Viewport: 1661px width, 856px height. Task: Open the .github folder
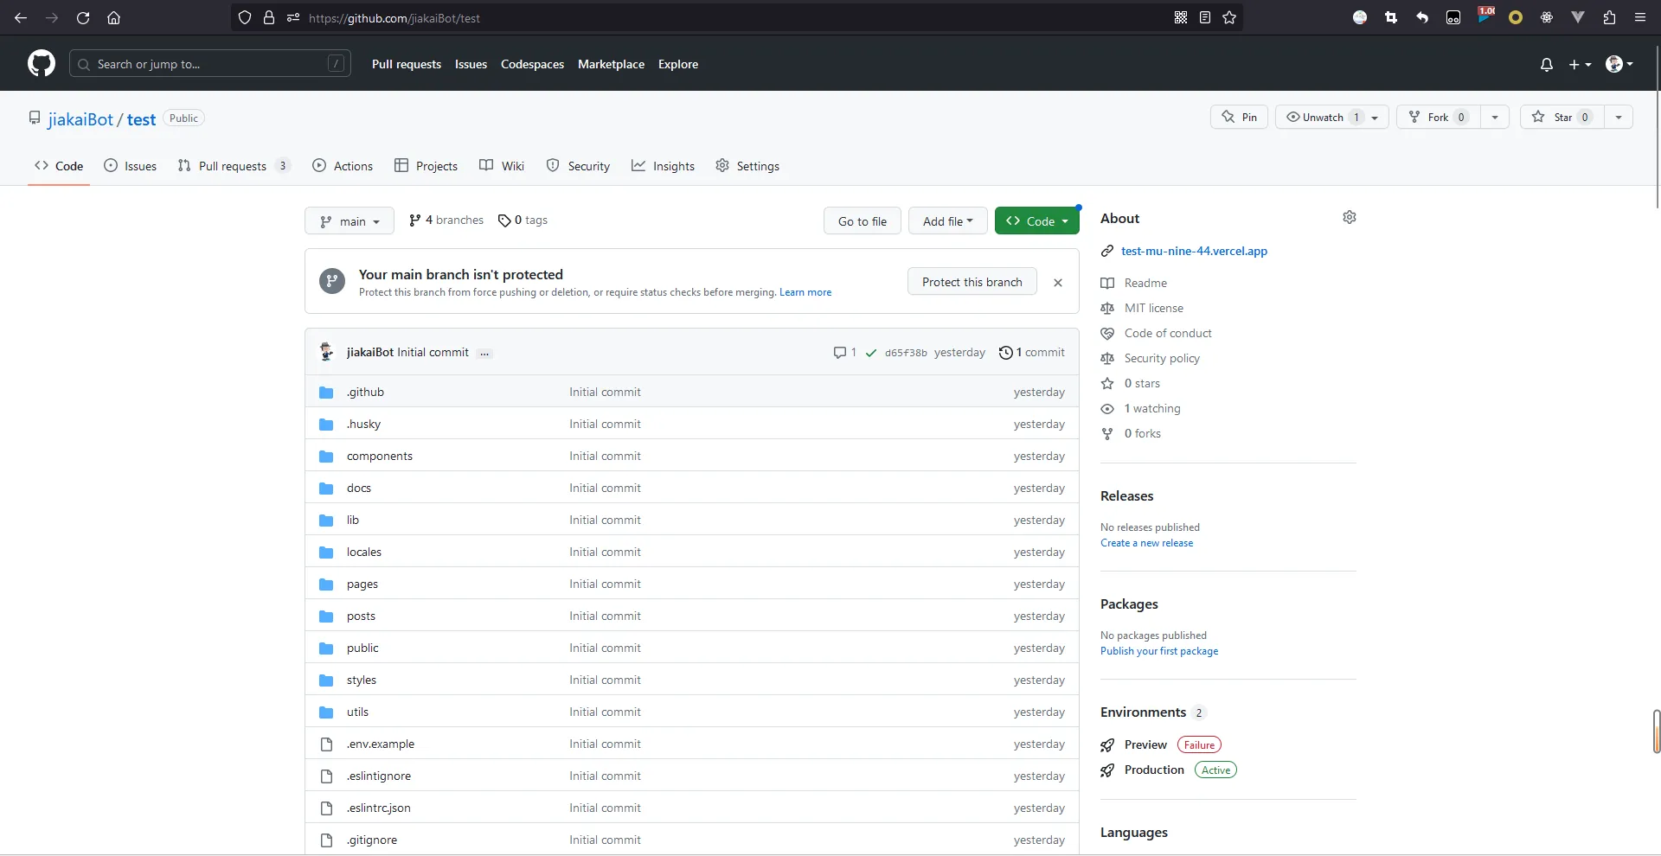point(365,393)
